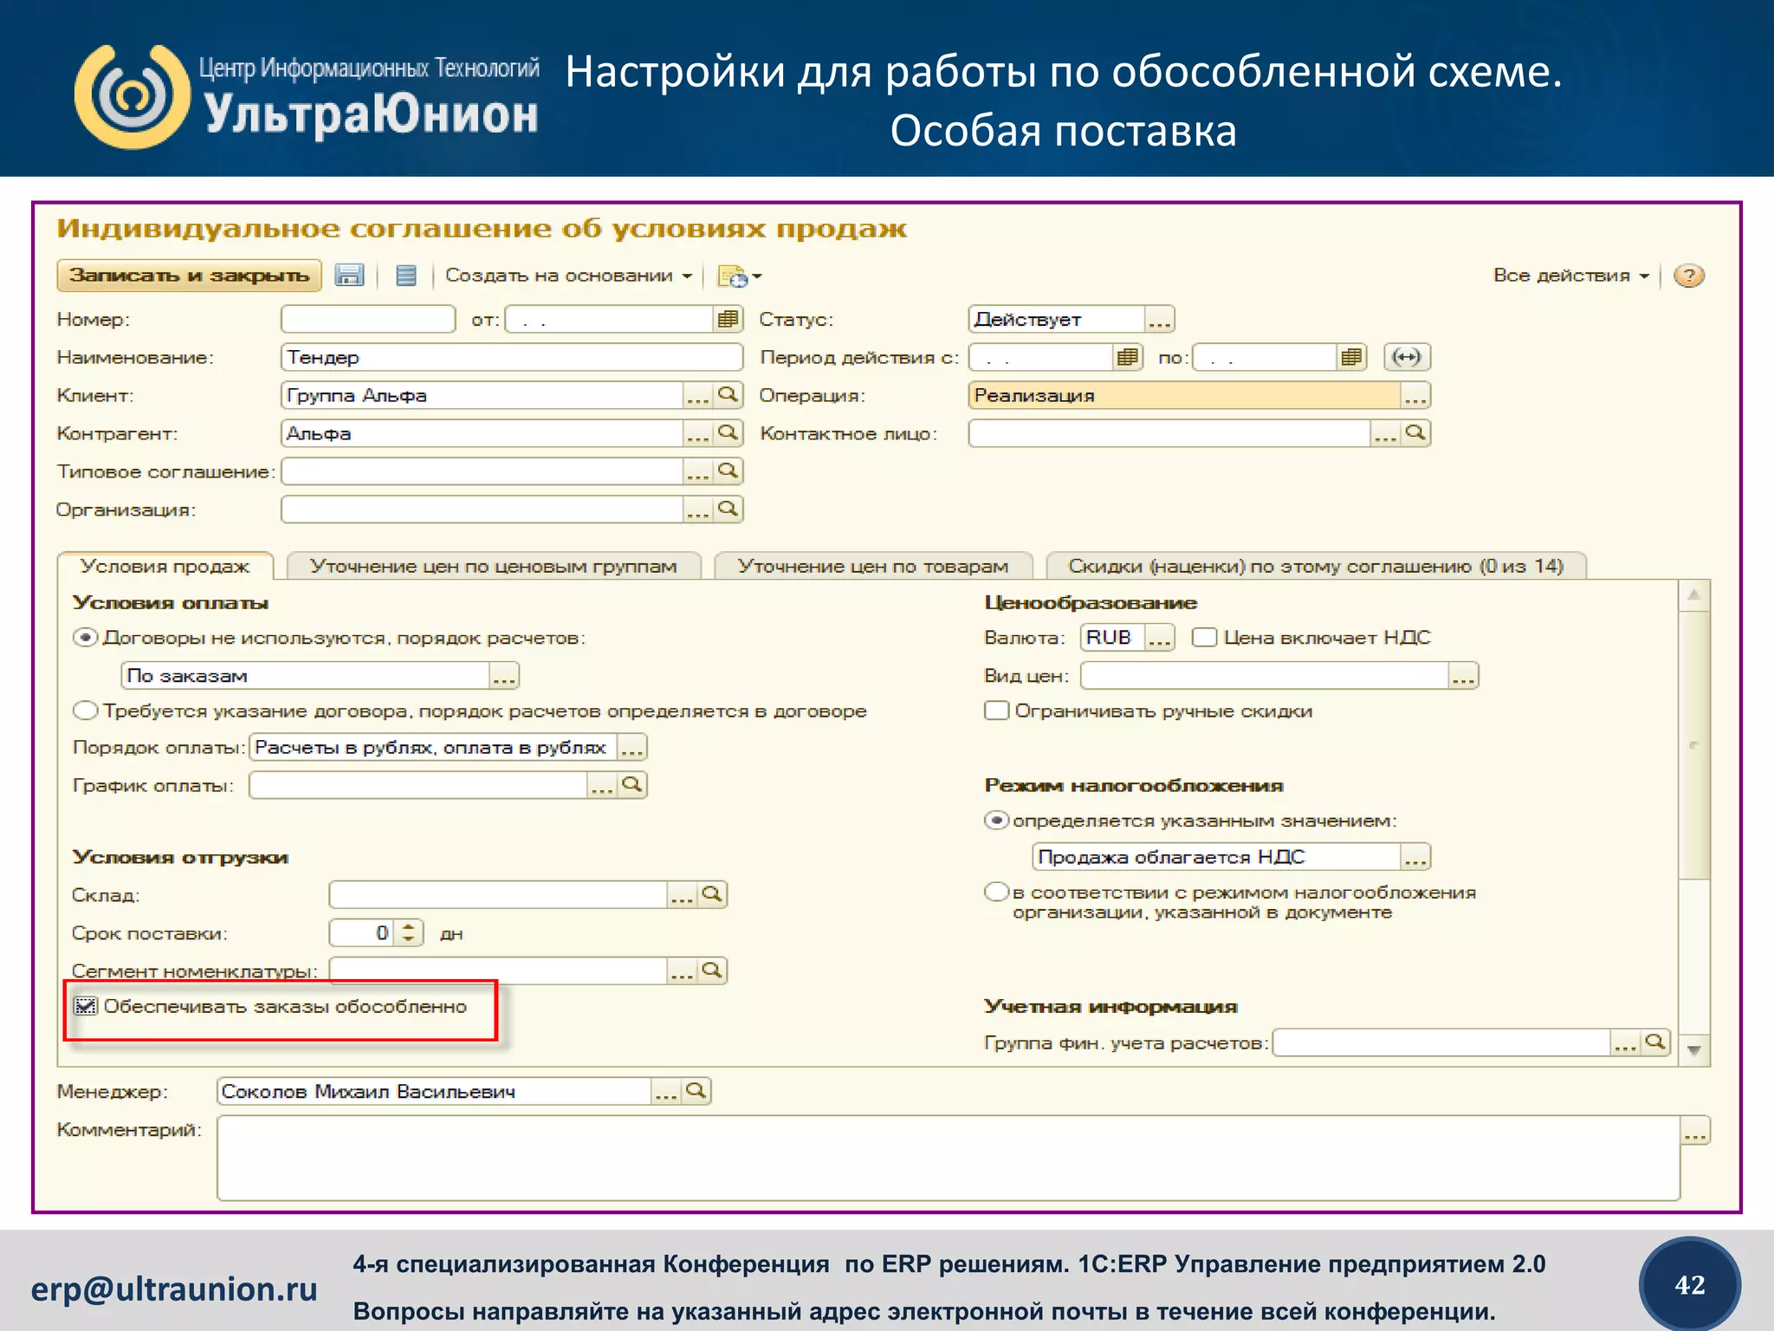
Task: Click magnifier icon of Сегмент номенклатуры
Action: (712, 971)
